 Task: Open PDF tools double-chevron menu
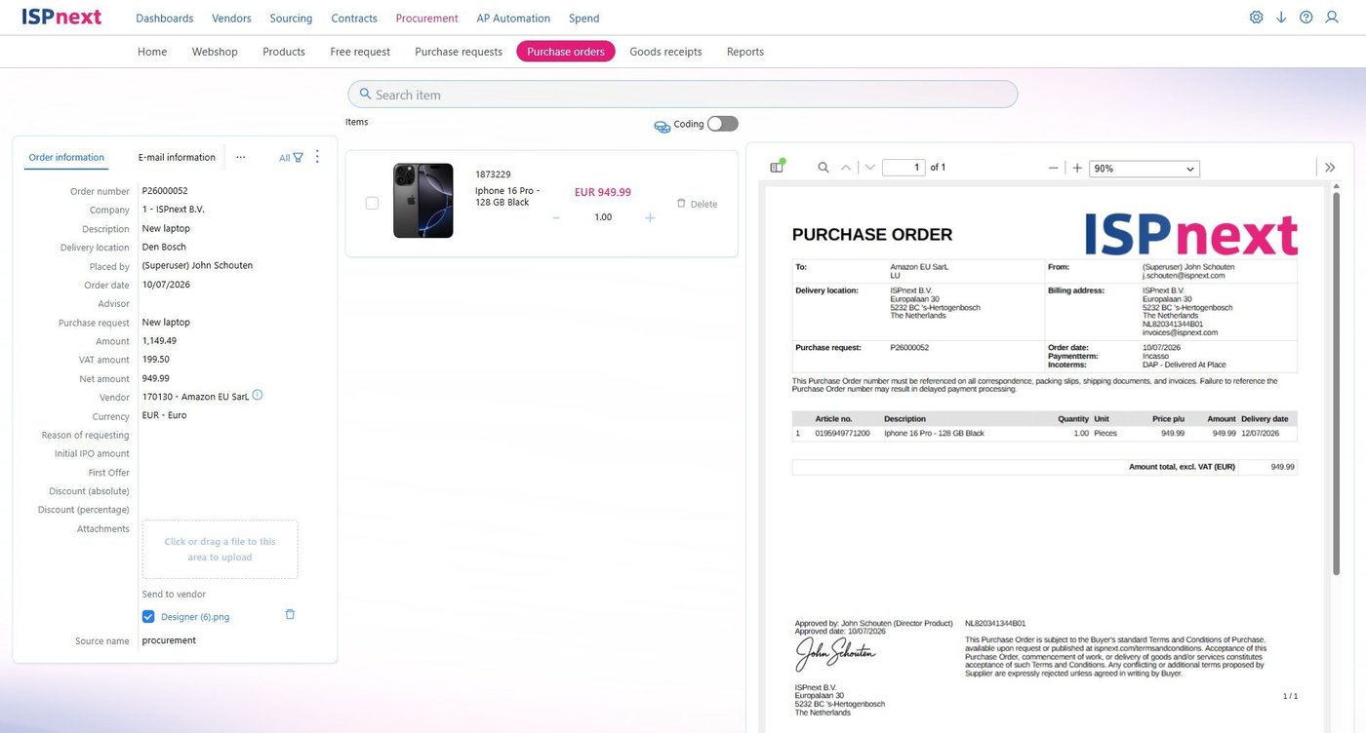click(x=1330, y=168)
